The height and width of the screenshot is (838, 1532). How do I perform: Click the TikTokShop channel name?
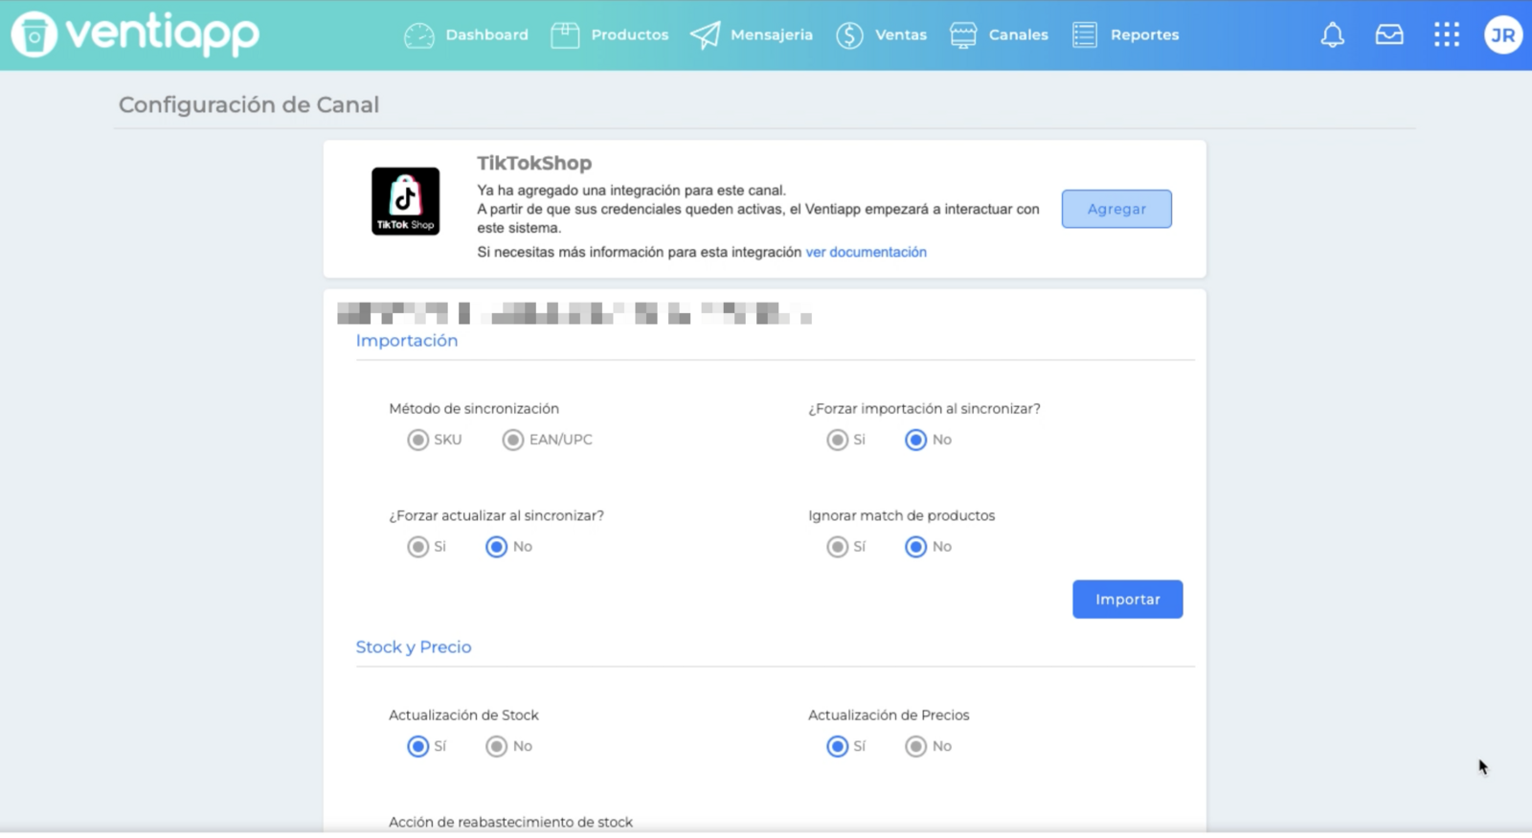[534, 163]
